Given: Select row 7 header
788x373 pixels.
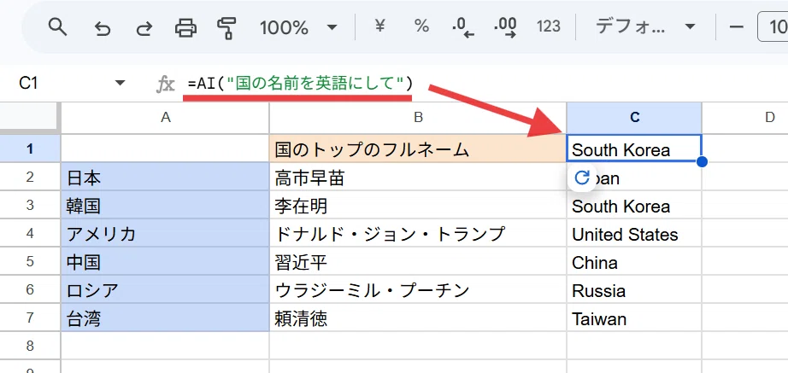Looking at the screenshot, I should pyautogui.click(x=30, y=318).
